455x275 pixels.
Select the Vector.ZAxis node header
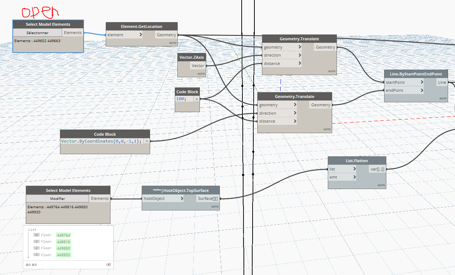(192, 57)
